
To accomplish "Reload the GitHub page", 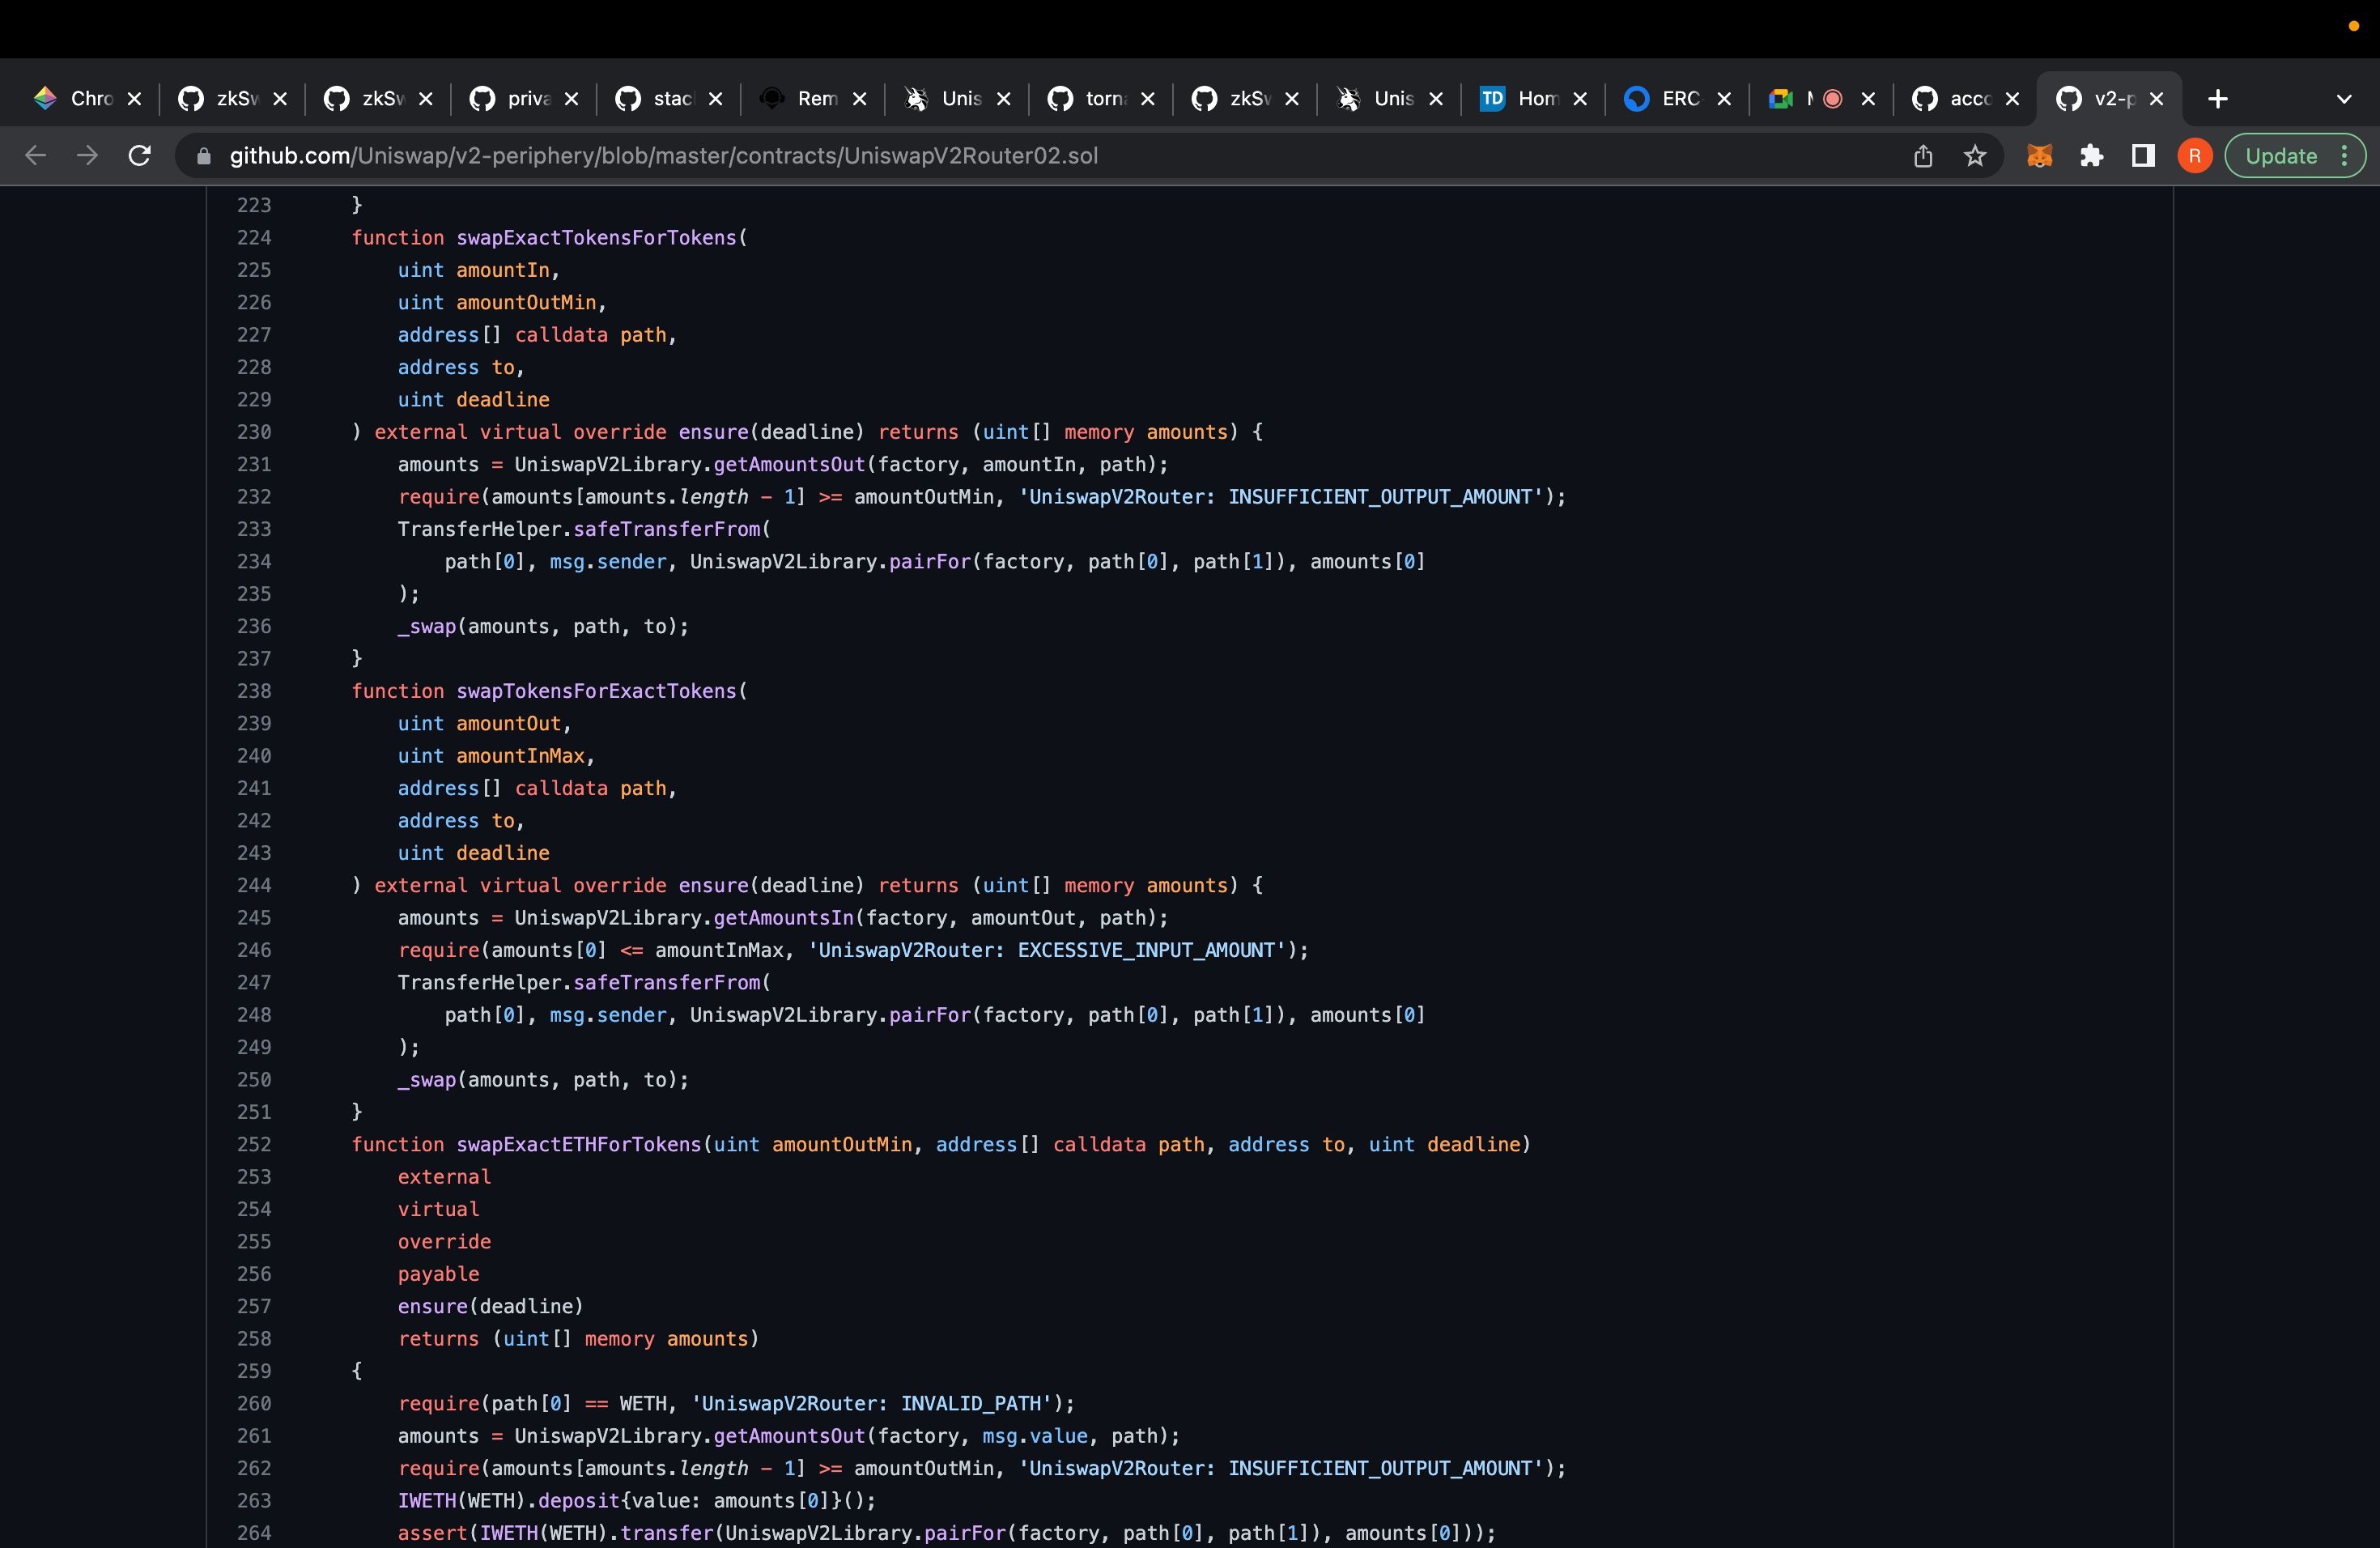I will coord(140,156).
